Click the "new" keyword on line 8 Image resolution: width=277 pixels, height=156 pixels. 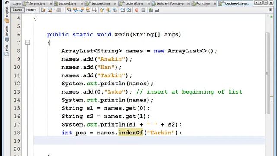click(x=159, y=51)
